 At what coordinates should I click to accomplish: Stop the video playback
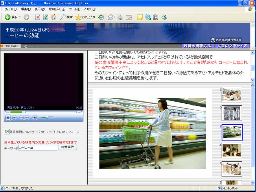pos(14,117)
